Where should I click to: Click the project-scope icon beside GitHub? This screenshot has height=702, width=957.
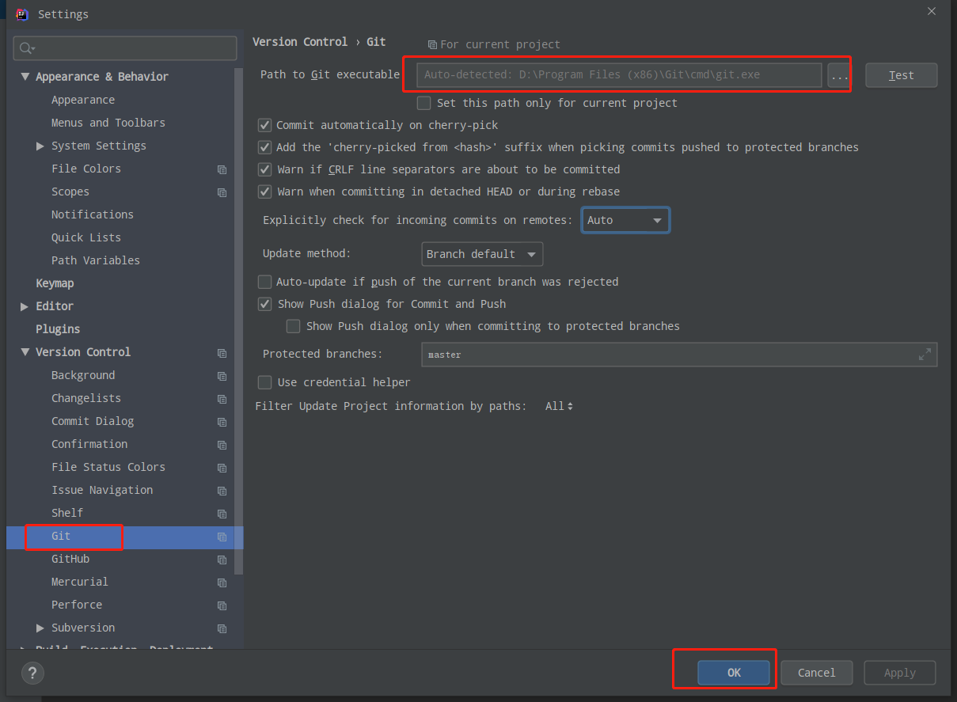tap(222, 560)
